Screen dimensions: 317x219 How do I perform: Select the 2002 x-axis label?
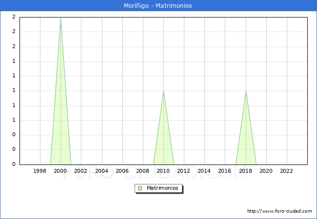(80, 171)
